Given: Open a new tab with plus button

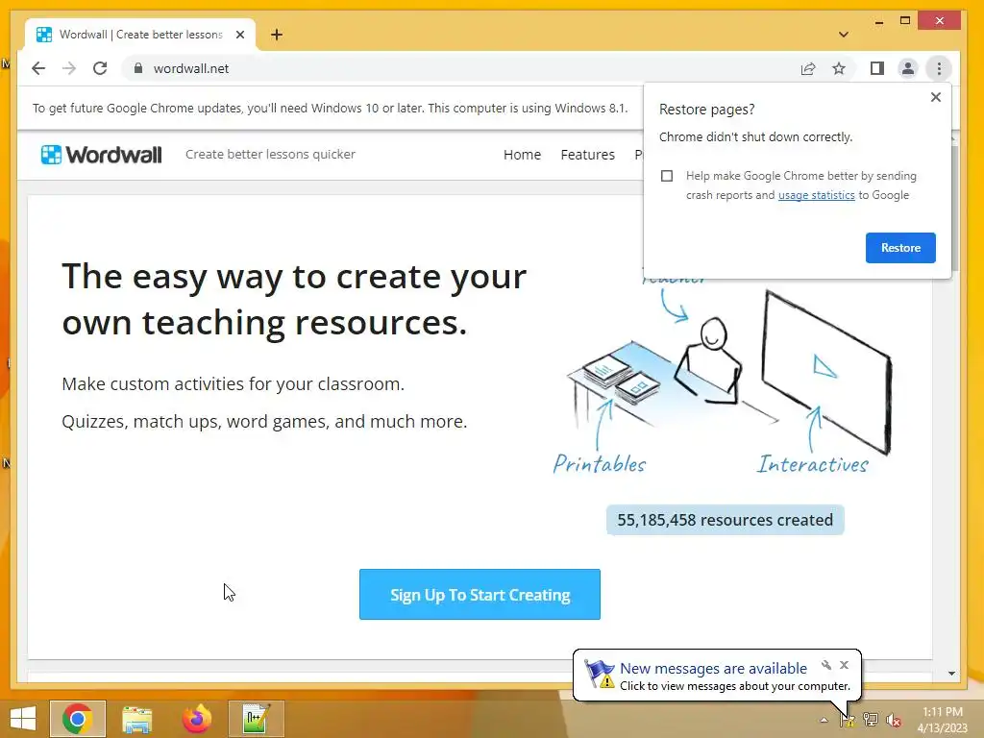Looking at the screenshot, I should (x=277, y=35).
